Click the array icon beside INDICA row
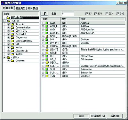Screen dimensions: 128x120 coord(47,46)
